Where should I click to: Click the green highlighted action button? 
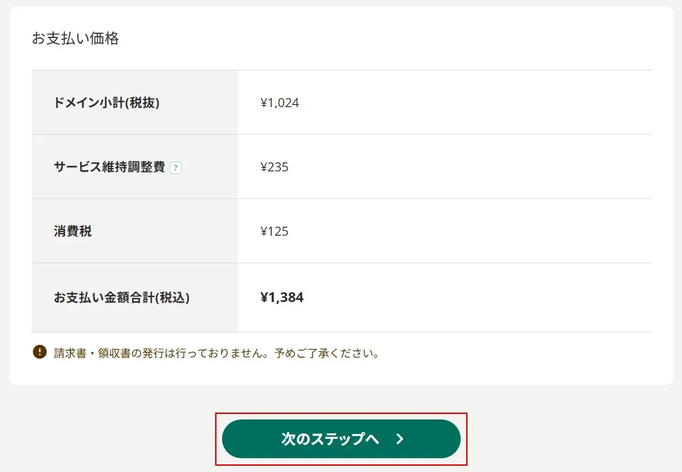[342, 438]
